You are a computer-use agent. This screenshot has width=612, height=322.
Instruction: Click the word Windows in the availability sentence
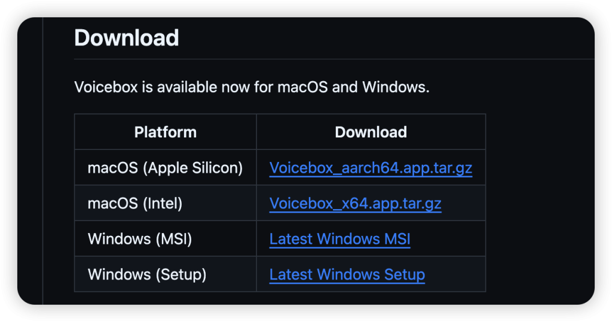pyautogui.click(x=394, y=87)
